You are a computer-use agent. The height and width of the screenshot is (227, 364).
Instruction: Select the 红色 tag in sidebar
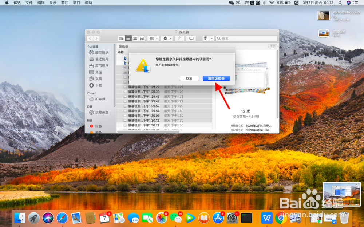[x=96, y=126]
